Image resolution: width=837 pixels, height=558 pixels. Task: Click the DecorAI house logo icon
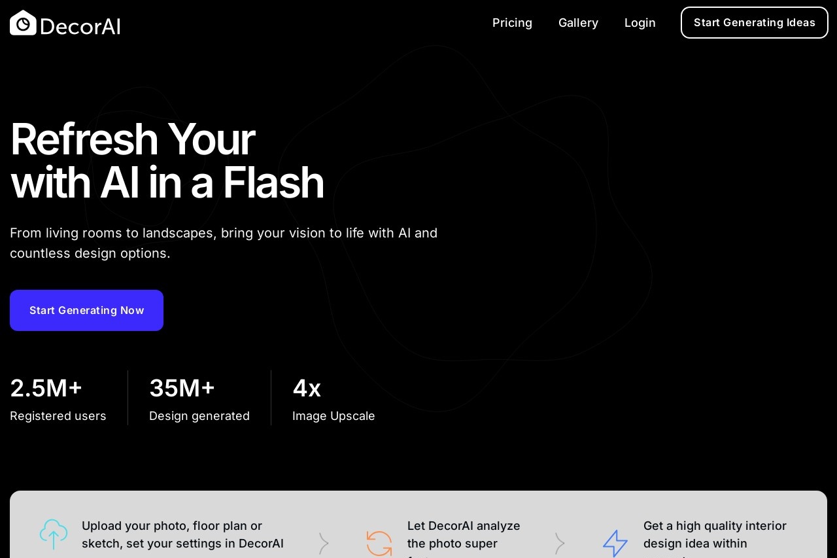23,23
